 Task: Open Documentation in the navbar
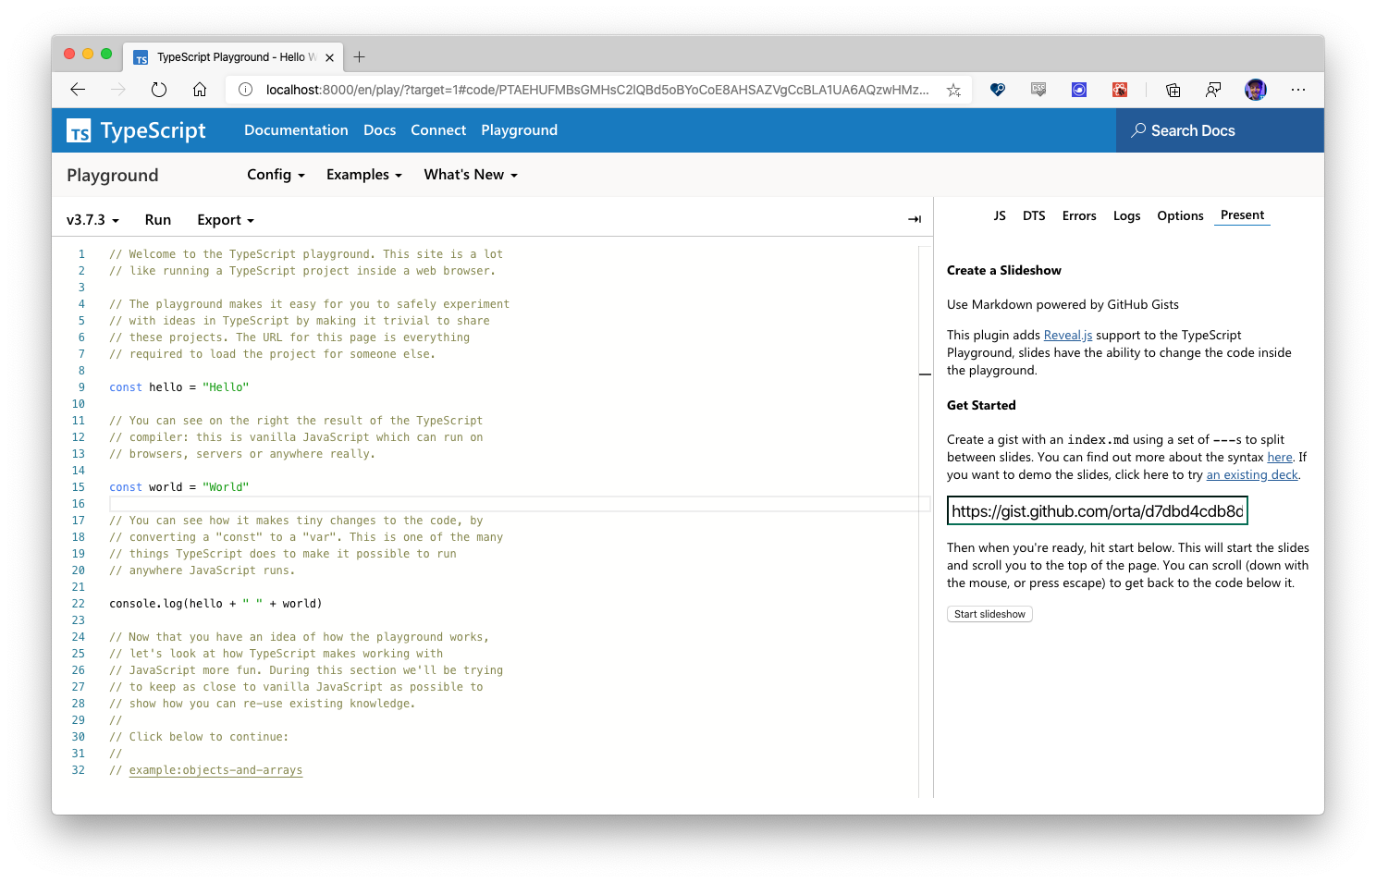(x=296, y=130)
